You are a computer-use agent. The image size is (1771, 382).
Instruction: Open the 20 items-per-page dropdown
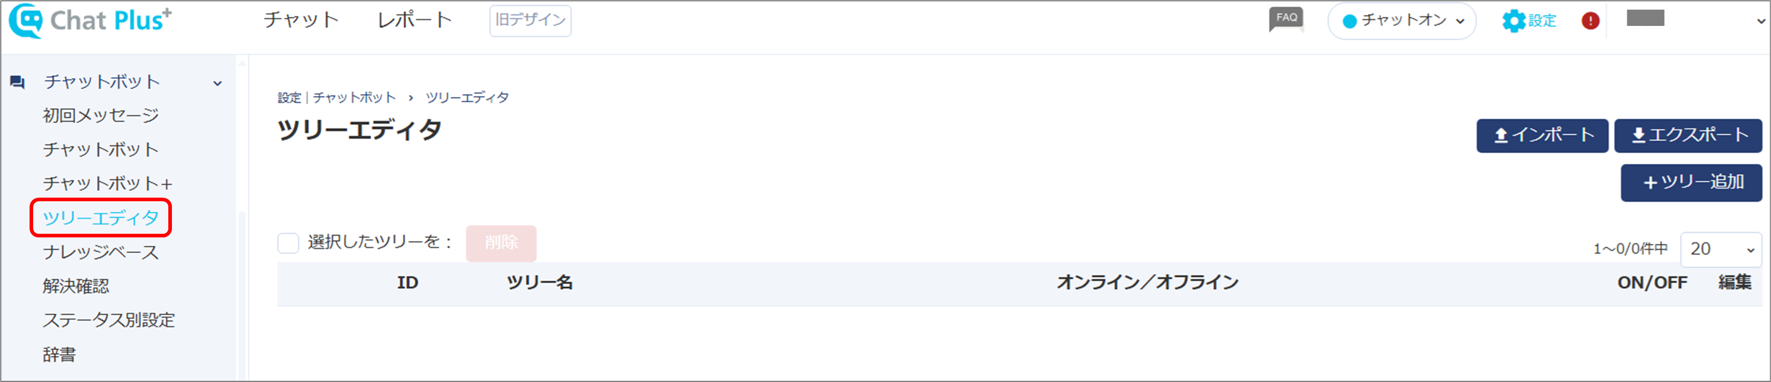(x=1720, y=249)
